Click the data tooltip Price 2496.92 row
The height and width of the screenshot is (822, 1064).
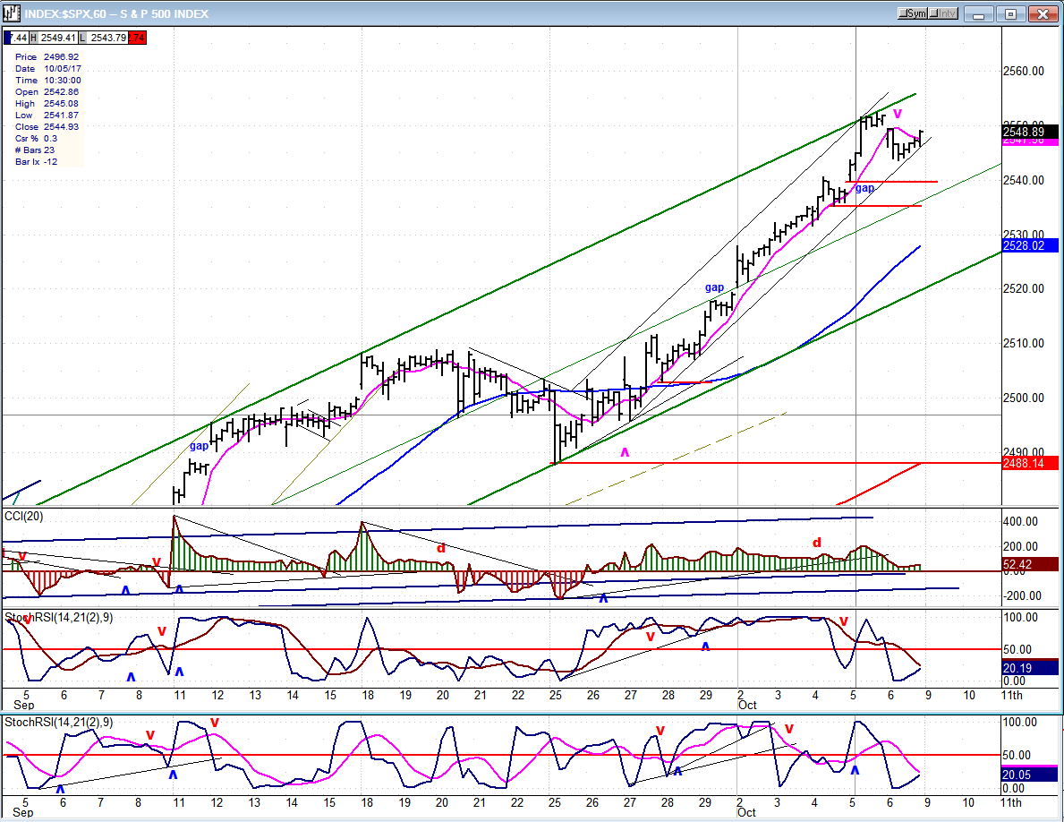(x=47, y=56)
